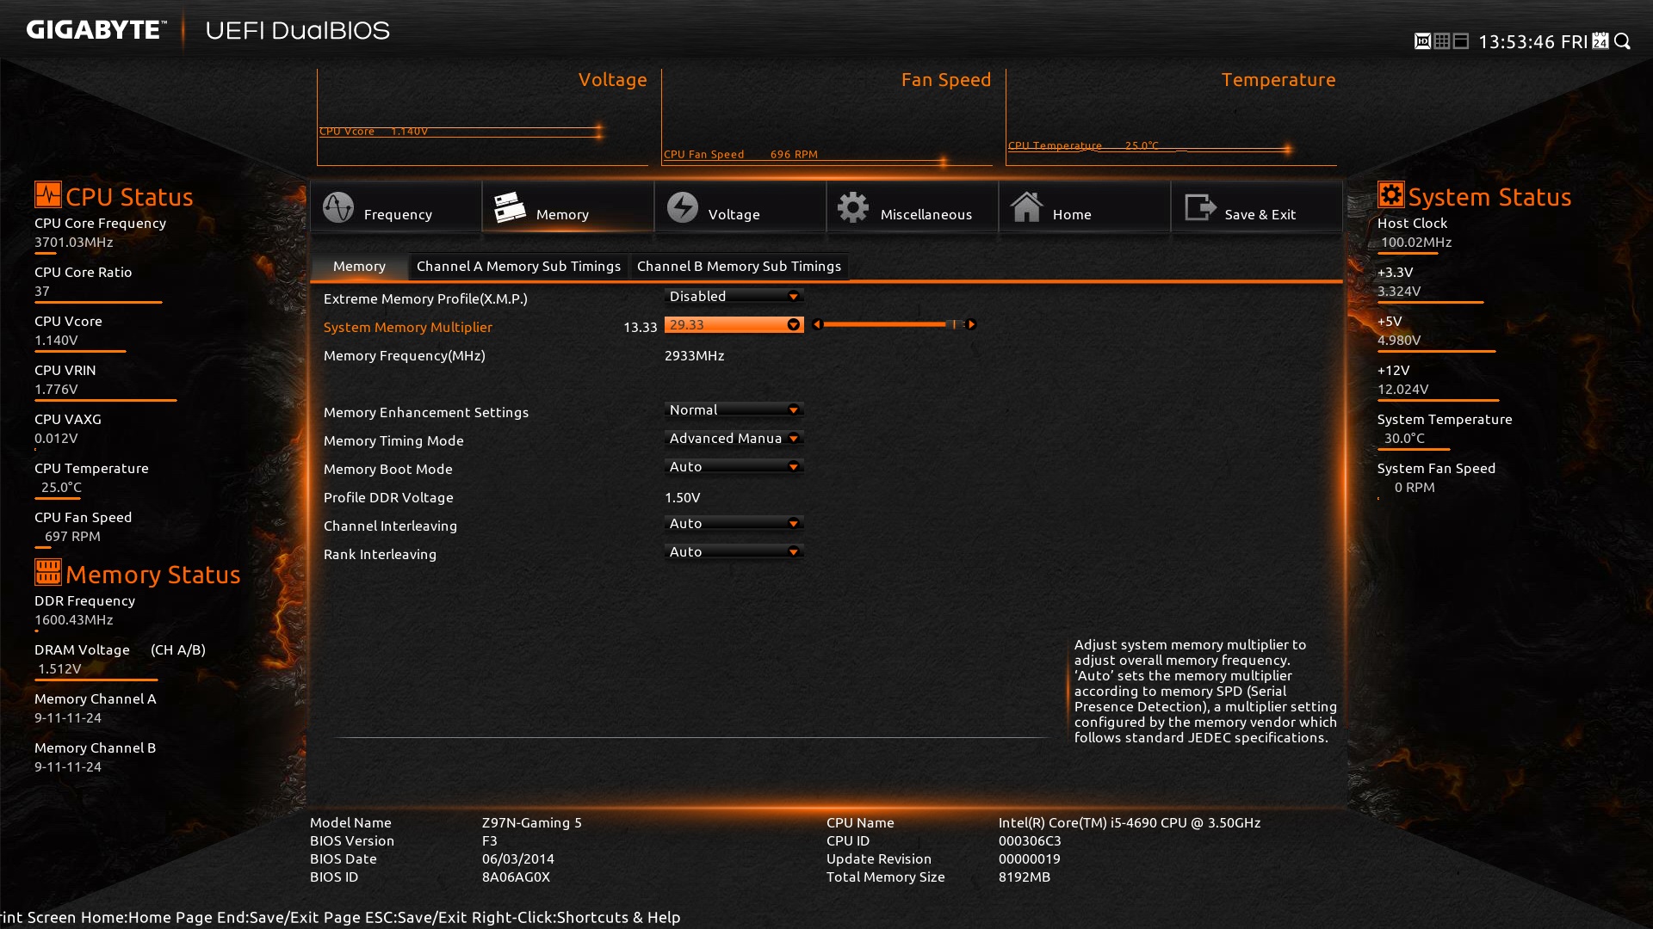Image resolution: width=1653 pixels, height=929 pixels.
Task: Click the System Temperature 30.0°C reading
Action: [1404, 438]
